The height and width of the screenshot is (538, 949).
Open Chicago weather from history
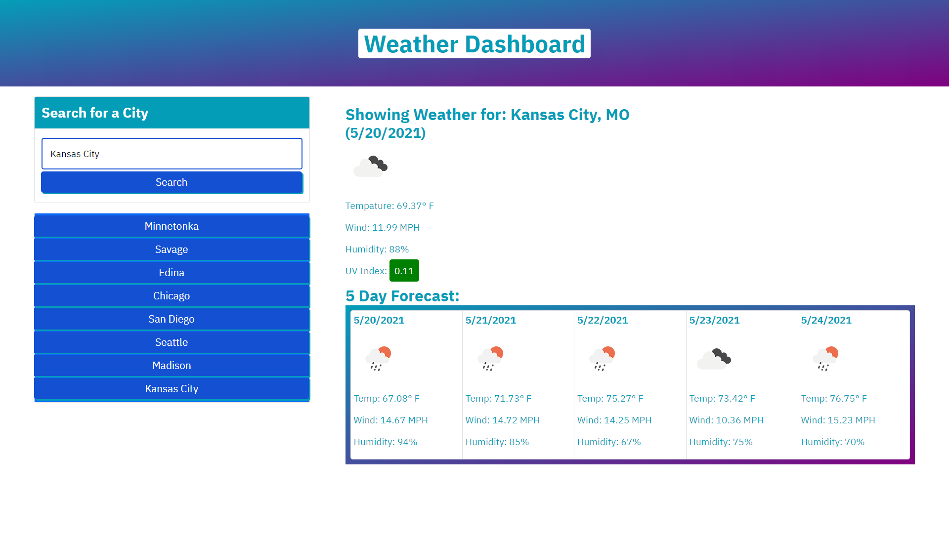click(172, 296)
